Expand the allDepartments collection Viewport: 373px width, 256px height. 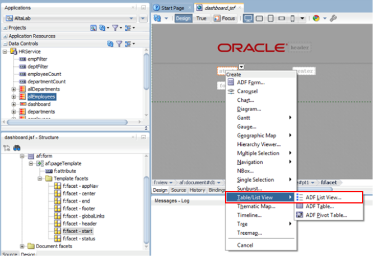[13, 89]
